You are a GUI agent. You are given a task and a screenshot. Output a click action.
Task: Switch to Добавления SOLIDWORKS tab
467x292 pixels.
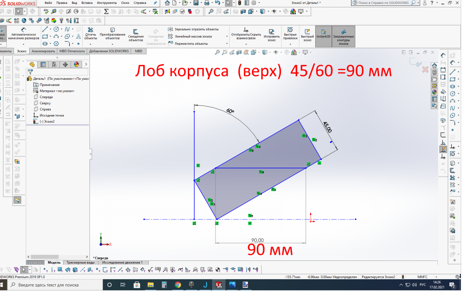(109, 51)
